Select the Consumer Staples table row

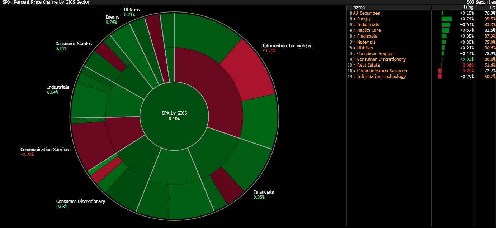375,54
